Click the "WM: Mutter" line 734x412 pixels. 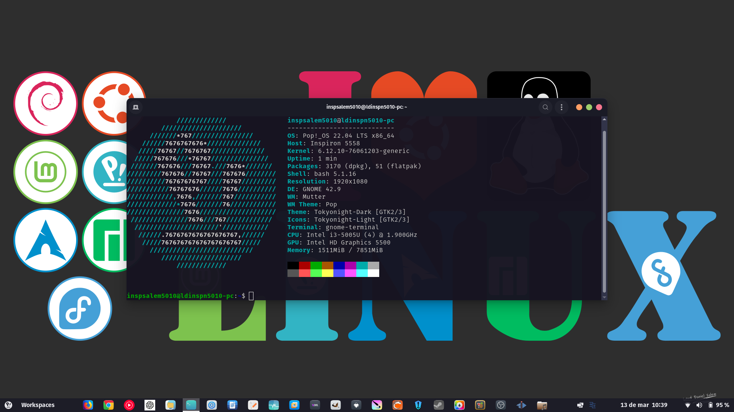[306, 197]
